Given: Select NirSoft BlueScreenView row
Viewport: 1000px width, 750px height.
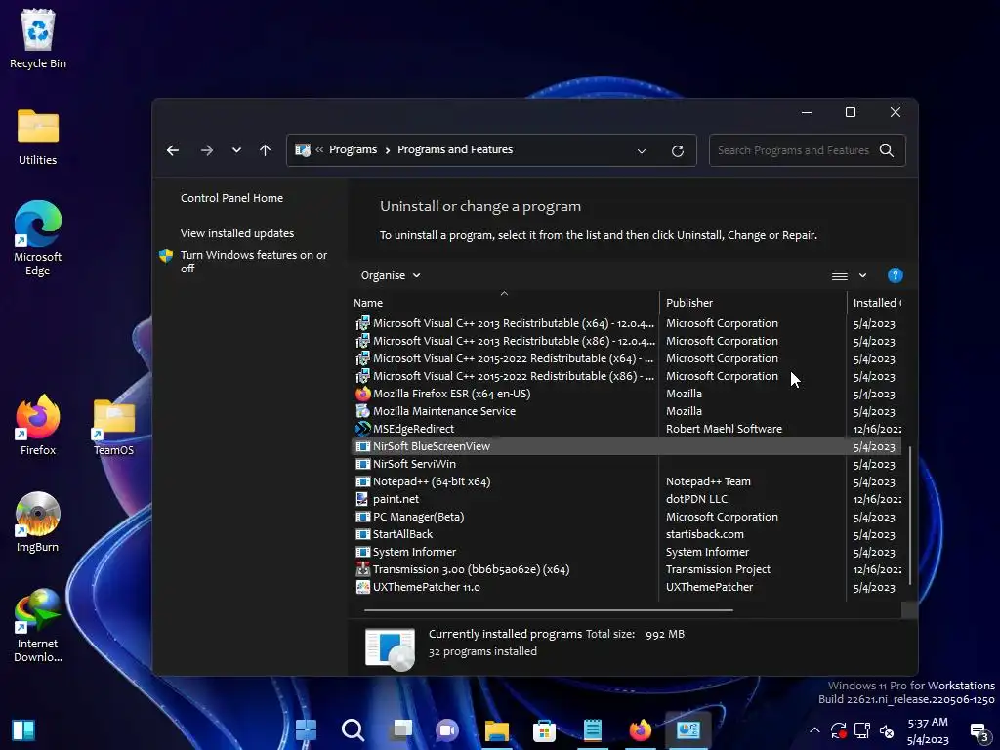Looking at the screenshot, I should 625,446.
